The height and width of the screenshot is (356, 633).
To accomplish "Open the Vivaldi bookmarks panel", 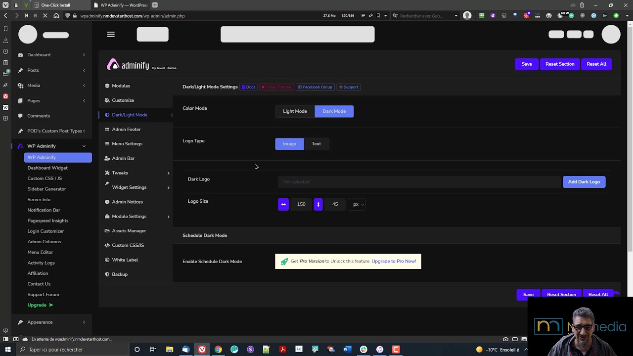I will [x=5, y=29].
